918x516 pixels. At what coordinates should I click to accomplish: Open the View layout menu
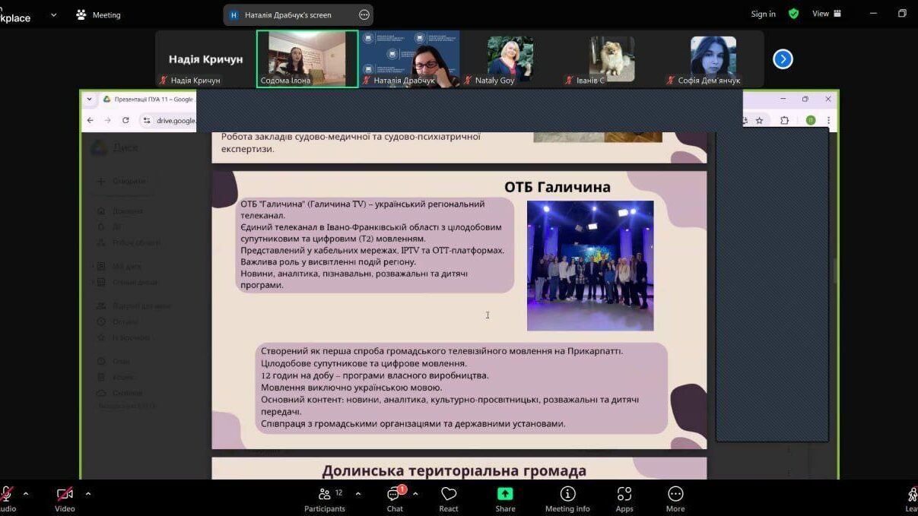826,14
